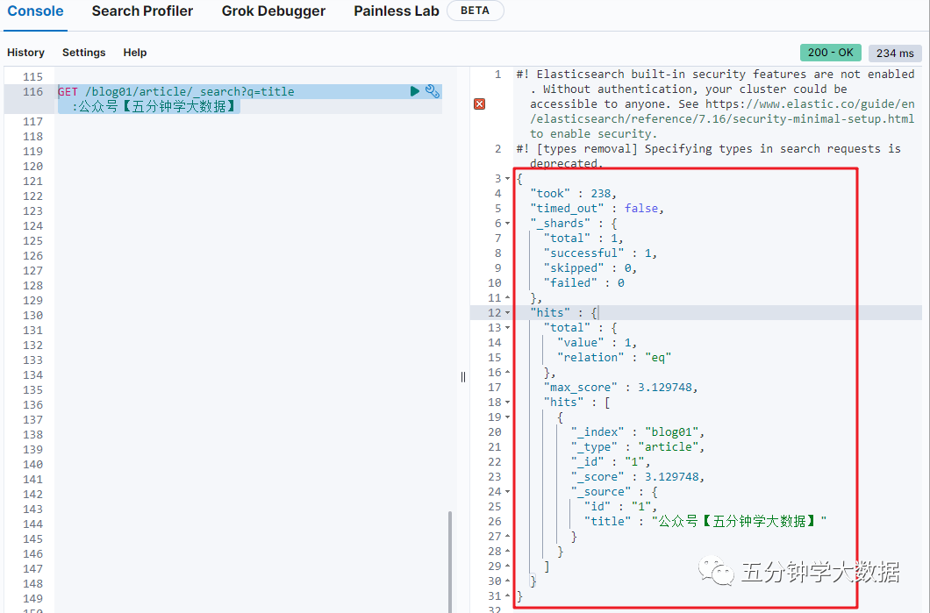Click the 234 ms response time badge
Viewport: 930px width, 613px height.
[x=895, y=53]
